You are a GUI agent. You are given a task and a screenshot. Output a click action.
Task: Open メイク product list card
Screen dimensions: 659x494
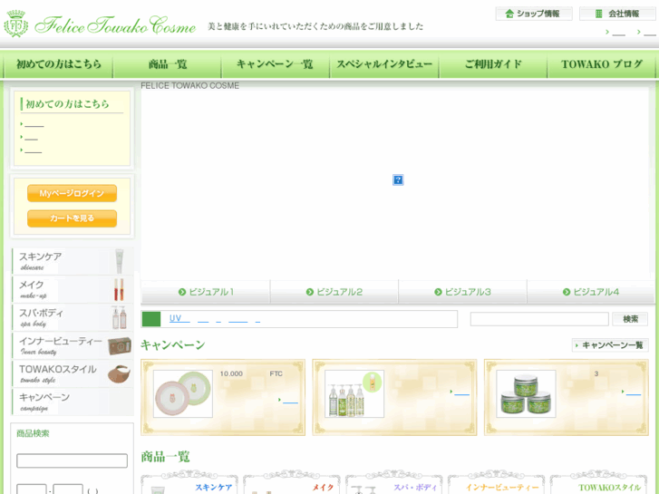(292, 483)
